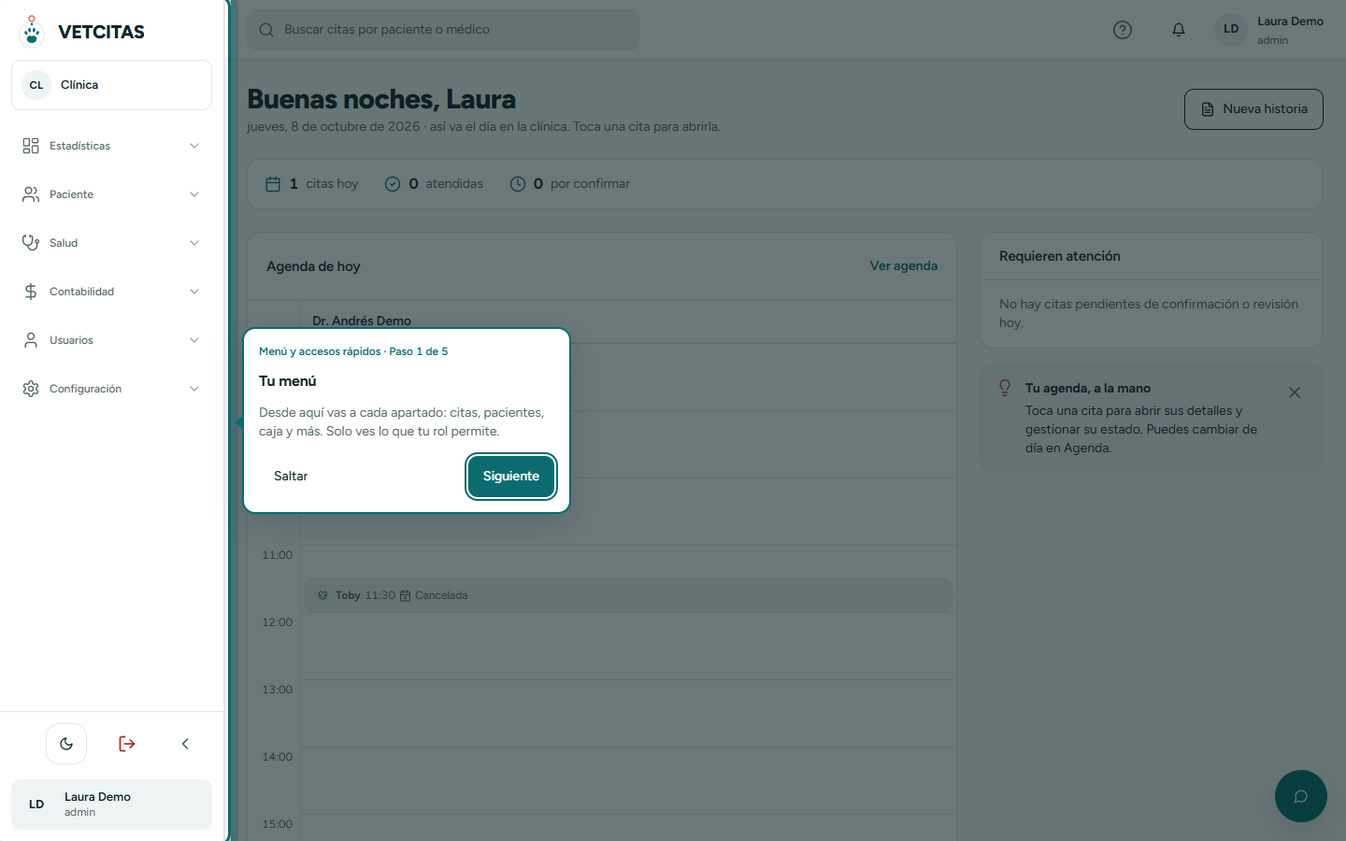Expand the Configuración menu chevron

click(194, 389)
